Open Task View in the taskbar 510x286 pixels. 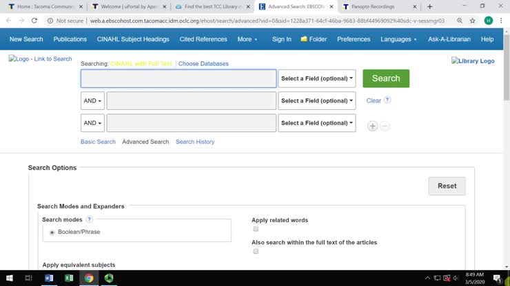(x=29, y=278)
